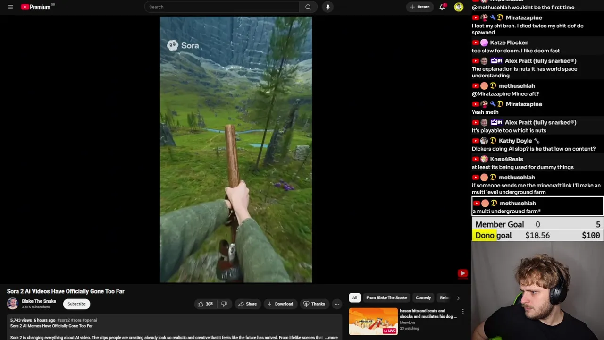Open Blake The Snake channel name link

coord(39,301)
